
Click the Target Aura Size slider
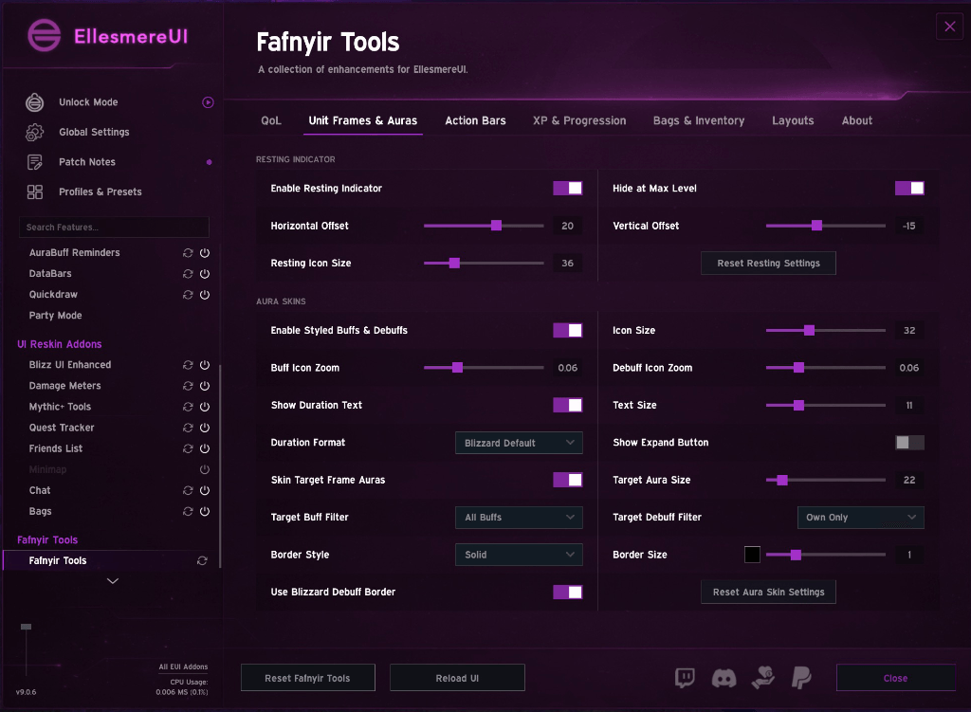pyautogui.click(x=826, y=480)
